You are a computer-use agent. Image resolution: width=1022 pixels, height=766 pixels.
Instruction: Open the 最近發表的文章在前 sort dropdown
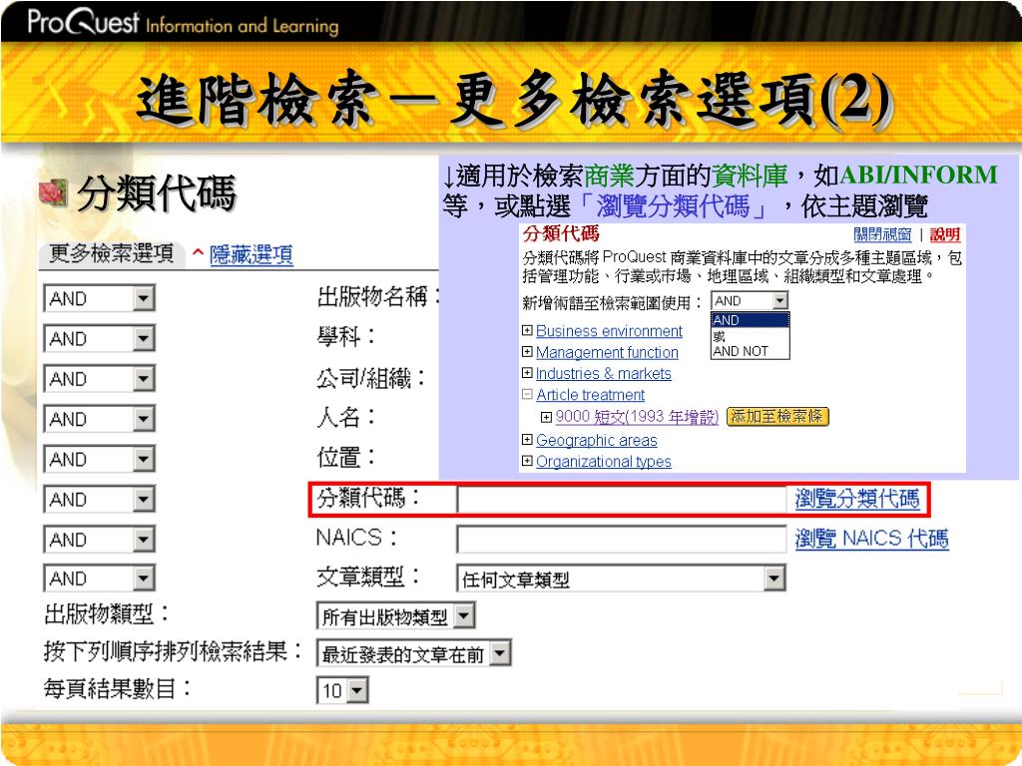(413, 654)
